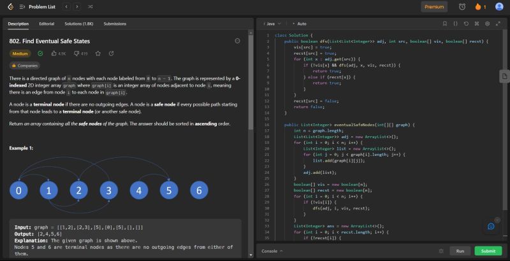Image resolution: width=510 pixels, height=261 pixels.
Task: Open the debugger icon beside Run
Action: 441,251
